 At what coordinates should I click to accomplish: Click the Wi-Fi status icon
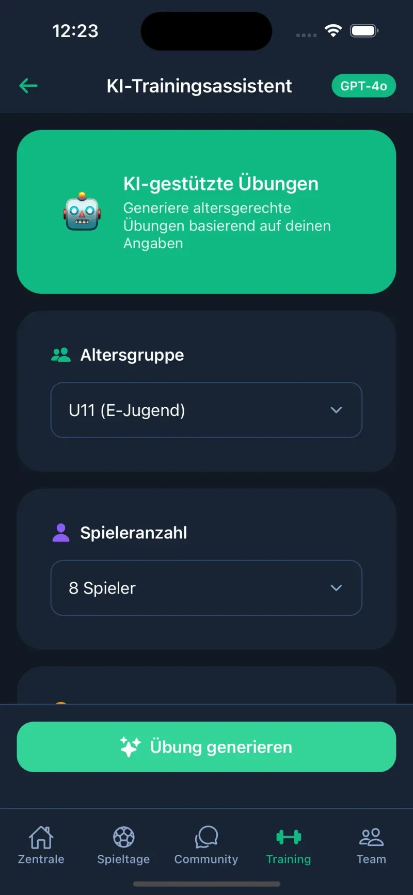(x=333, y=31)
